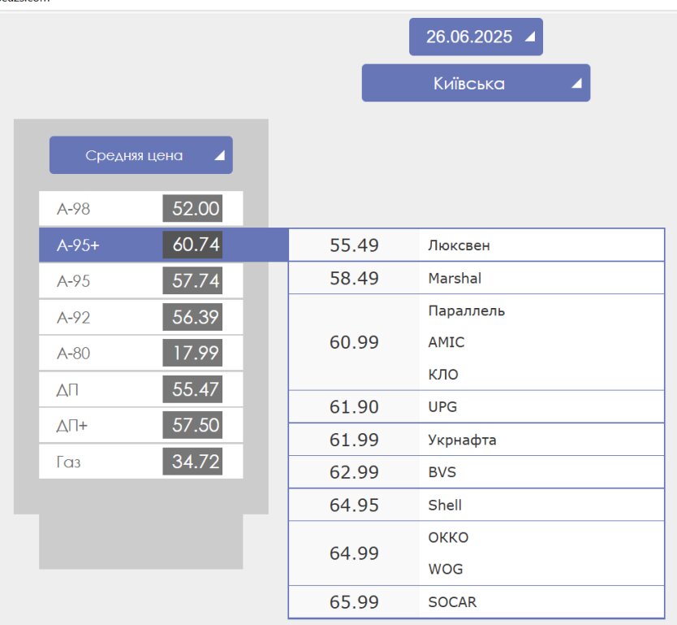The width and height of the screenshot is (677, 625).
Task: Click the Marshal station name
Action: [455, 278]
